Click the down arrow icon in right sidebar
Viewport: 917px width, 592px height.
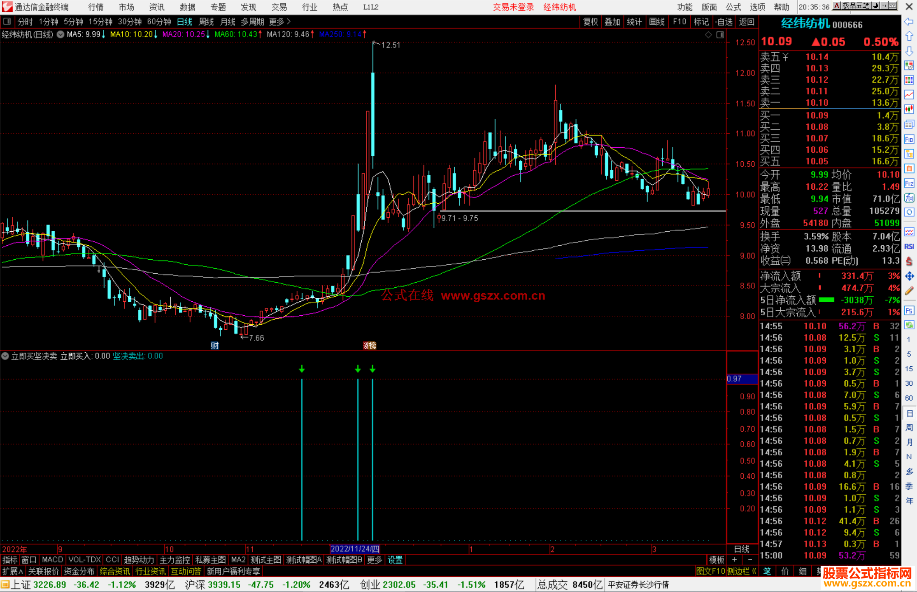(909, 51)
